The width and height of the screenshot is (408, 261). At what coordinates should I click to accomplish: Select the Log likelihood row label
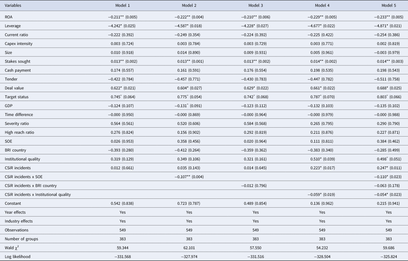[x=18, y=247]
